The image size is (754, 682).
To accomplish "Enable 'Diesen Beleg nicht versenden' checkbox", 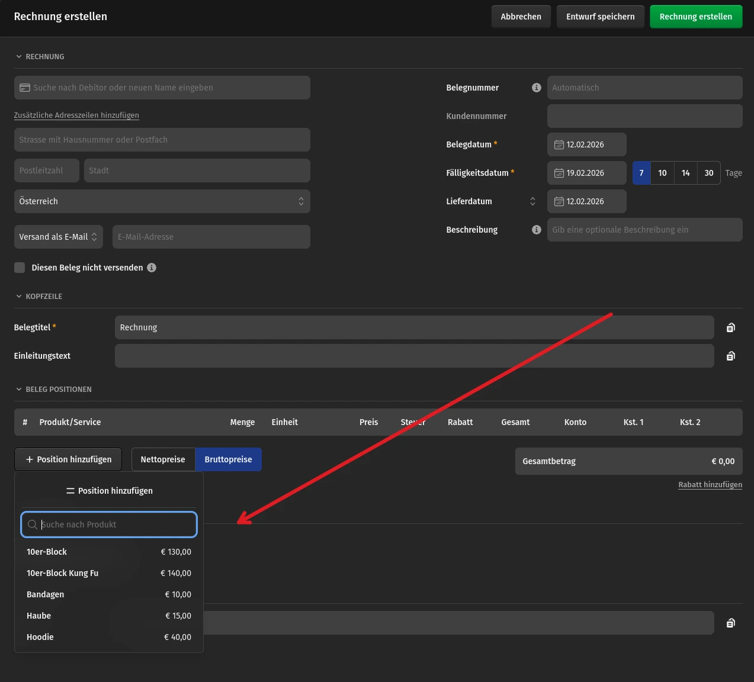I will (20, 268).
